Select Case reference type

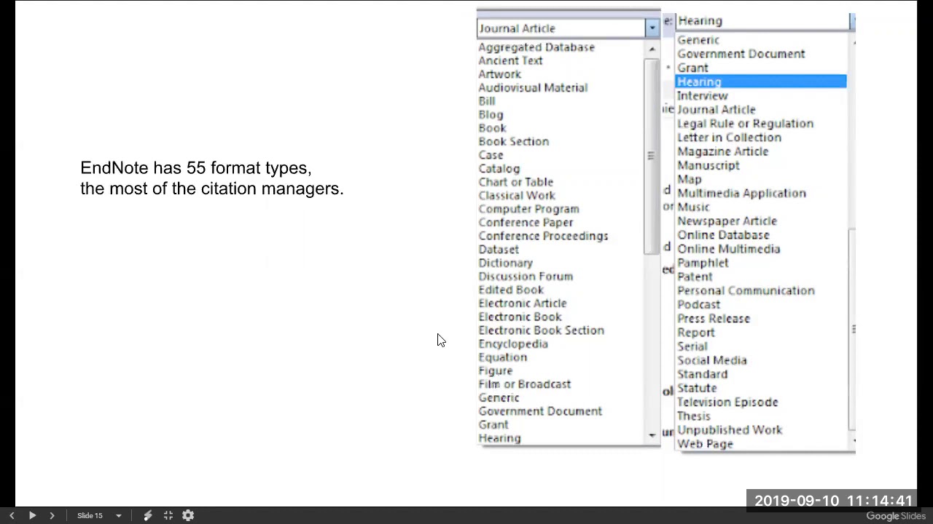tap(491, 155)
